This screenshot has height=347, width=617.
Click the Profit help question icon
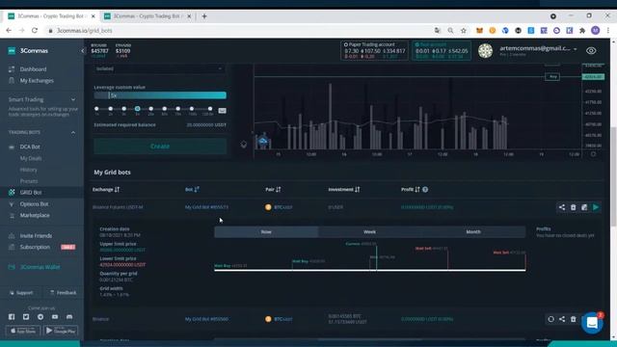click(425, 190)
